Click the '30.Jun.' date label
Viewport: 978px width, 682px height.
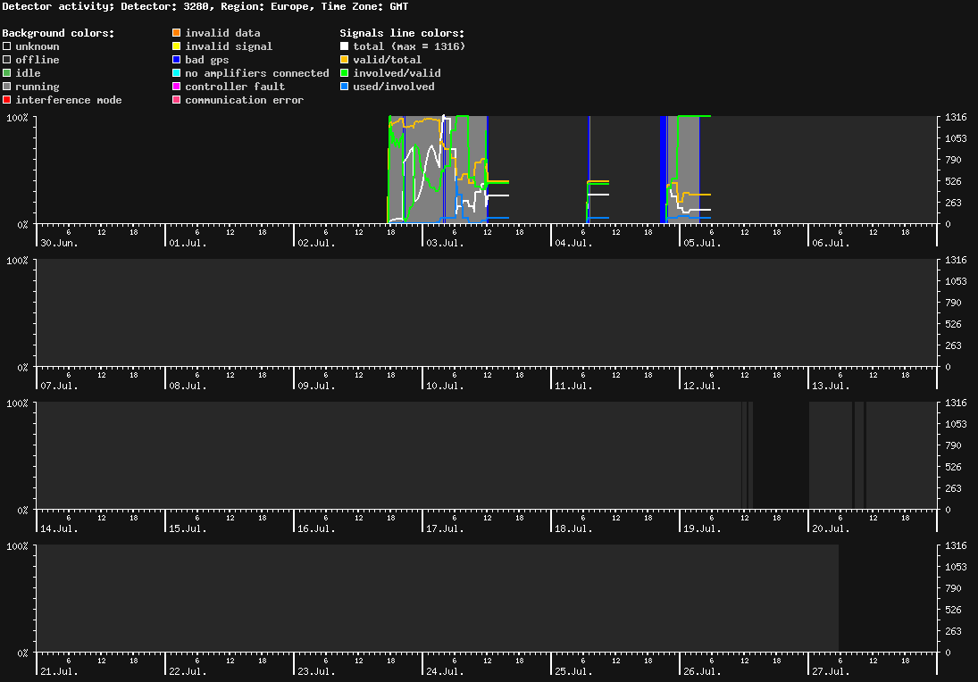point(59,243)
